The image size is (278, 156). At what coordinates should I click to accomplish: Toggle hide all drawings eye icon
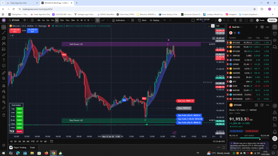tap(4, 102)
